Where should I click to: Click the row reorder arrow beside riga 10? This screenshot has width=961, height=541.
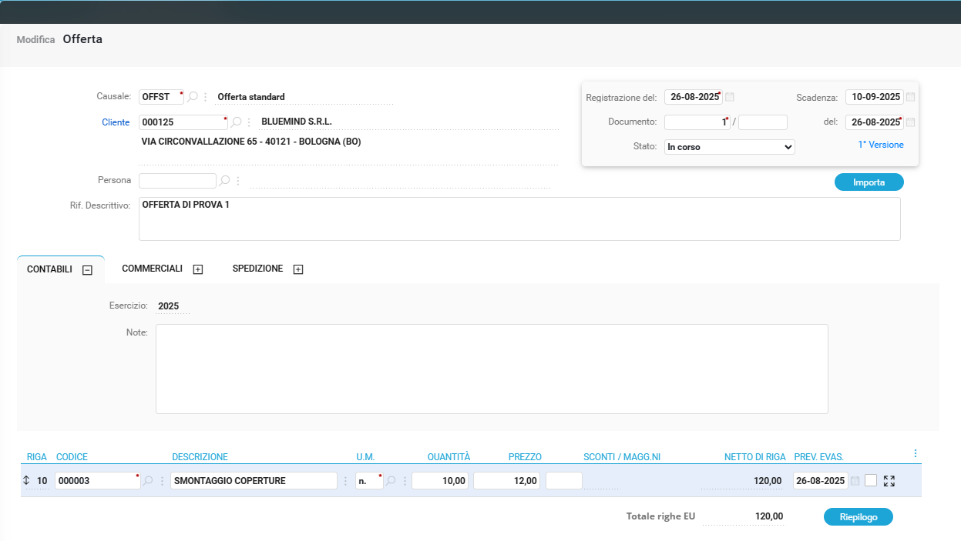coord(27,481)
